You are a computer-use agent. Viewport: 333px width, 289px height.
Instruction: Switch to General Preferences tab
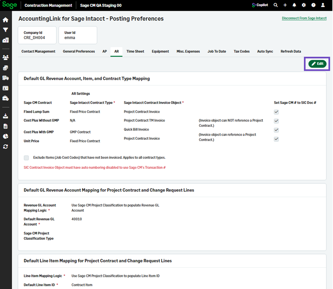[x=79, y=51]
